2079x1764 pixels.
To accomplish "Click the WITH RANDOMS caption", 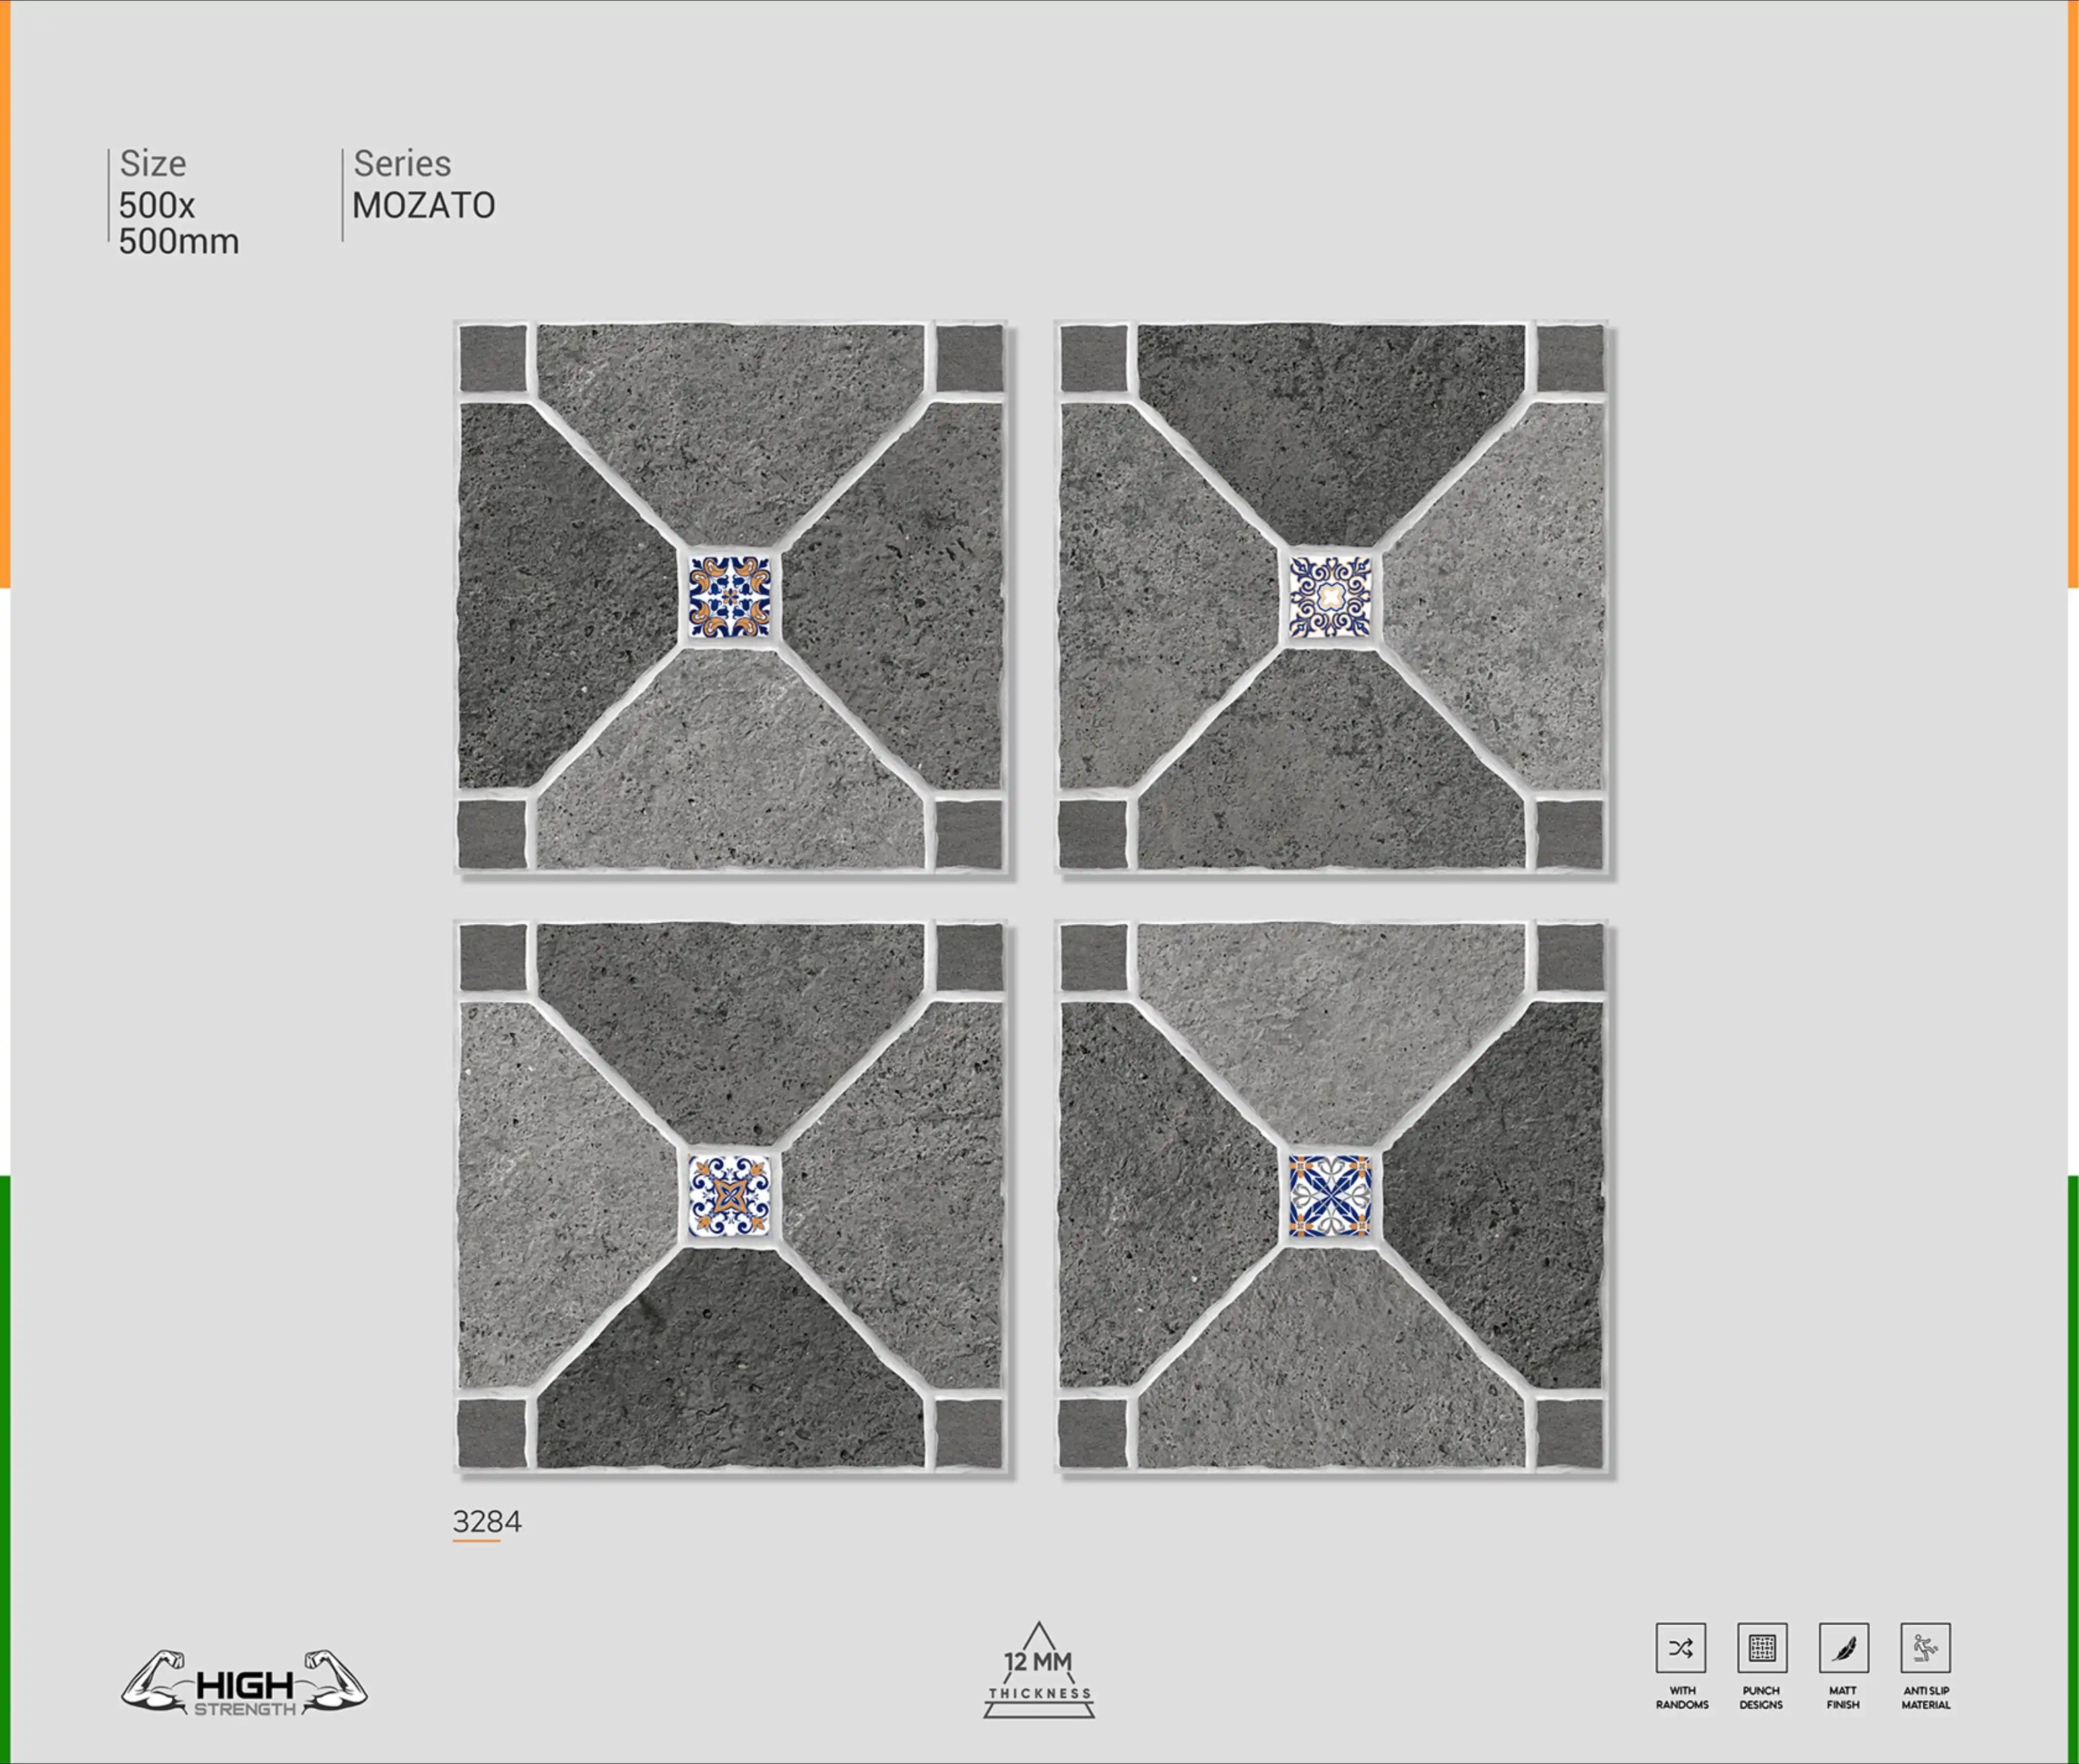I will [x=1682, y=1698].
